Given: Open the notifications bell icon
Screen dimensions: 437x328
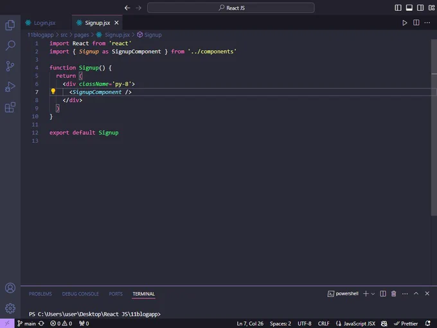Looking at the screenshot, I should tap(428, 323).
